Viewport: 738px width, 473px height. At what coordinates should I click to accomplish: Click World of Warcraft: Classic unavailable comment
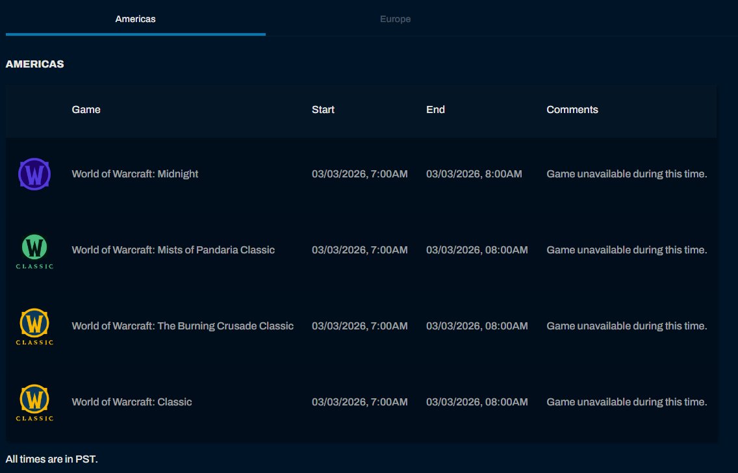point(627,402)
